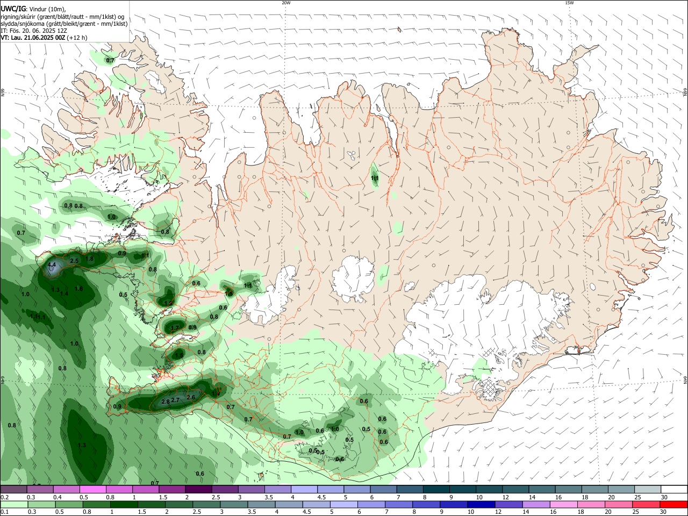Click the 'VT: Lau. 21.06.2025 00Z (+12 h)' line
Screen dimensions: 688x516
(x=44, y=38)
